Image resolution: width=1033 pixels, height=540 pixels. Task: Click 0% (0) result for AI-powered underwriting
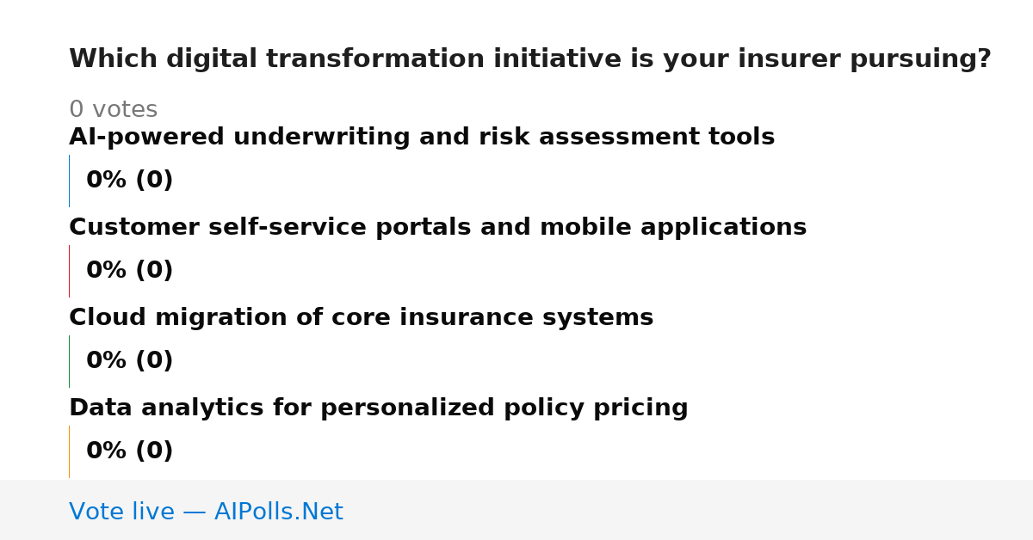click(x=129, y=181)
